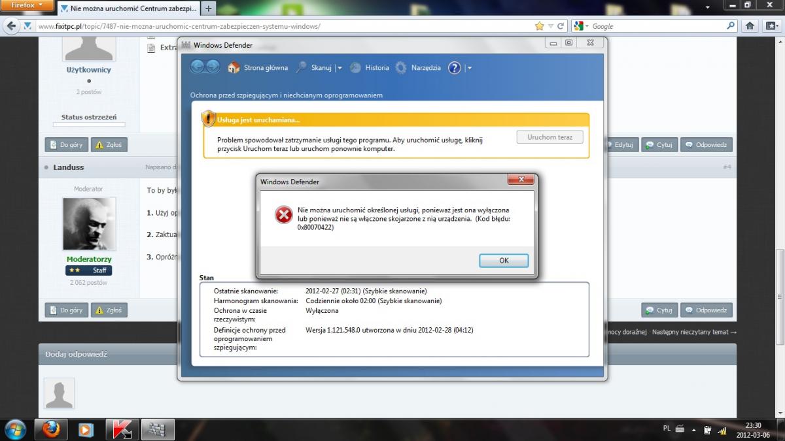Open Windows Media Player from the taskbar

tap(86, 429)
